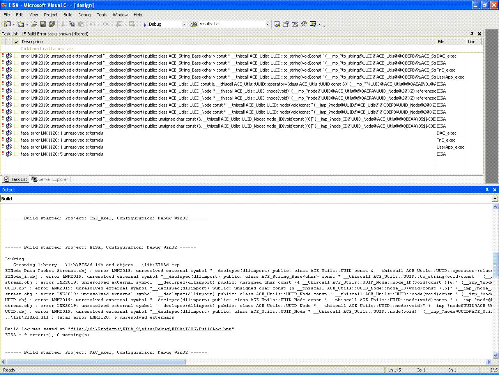Open the Add New Item dropdown arrow
499x375 pixels.
coord(27,24)
